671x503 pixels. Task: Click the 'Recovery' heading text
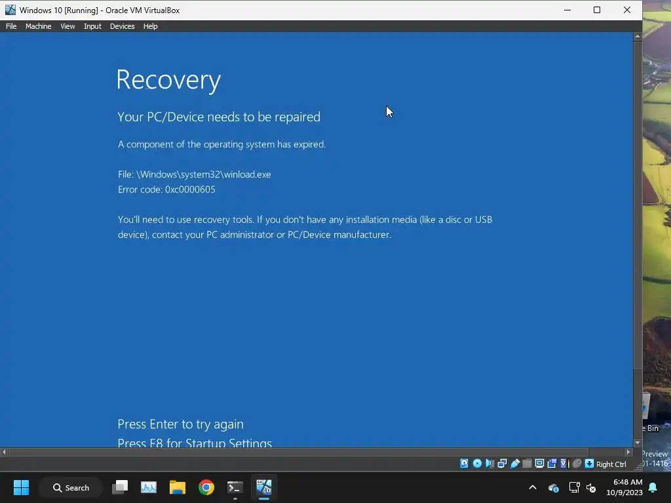(168, 80)
